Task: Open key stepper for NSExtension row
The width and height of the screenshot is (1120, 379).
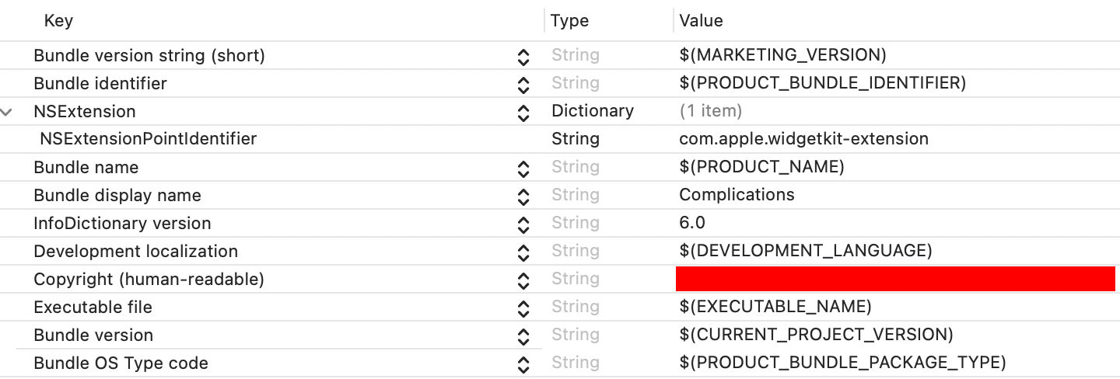Action: coord(523,112)
